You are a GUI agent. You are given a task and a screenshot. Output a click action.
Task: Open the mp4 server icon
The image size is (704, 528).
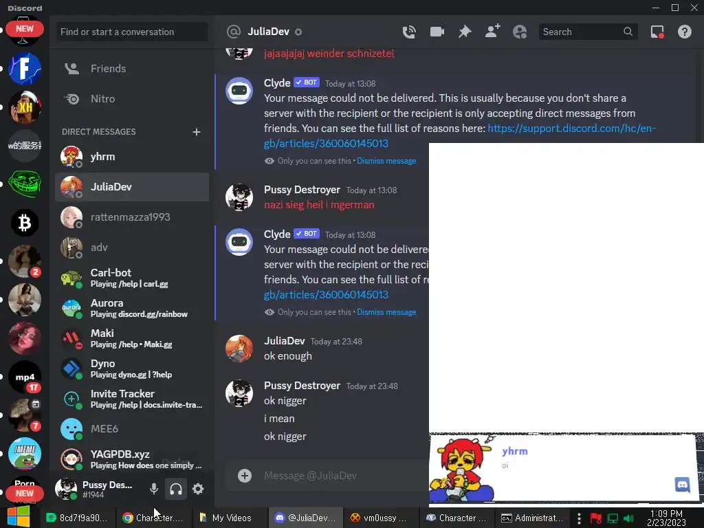tap(25, 377)
